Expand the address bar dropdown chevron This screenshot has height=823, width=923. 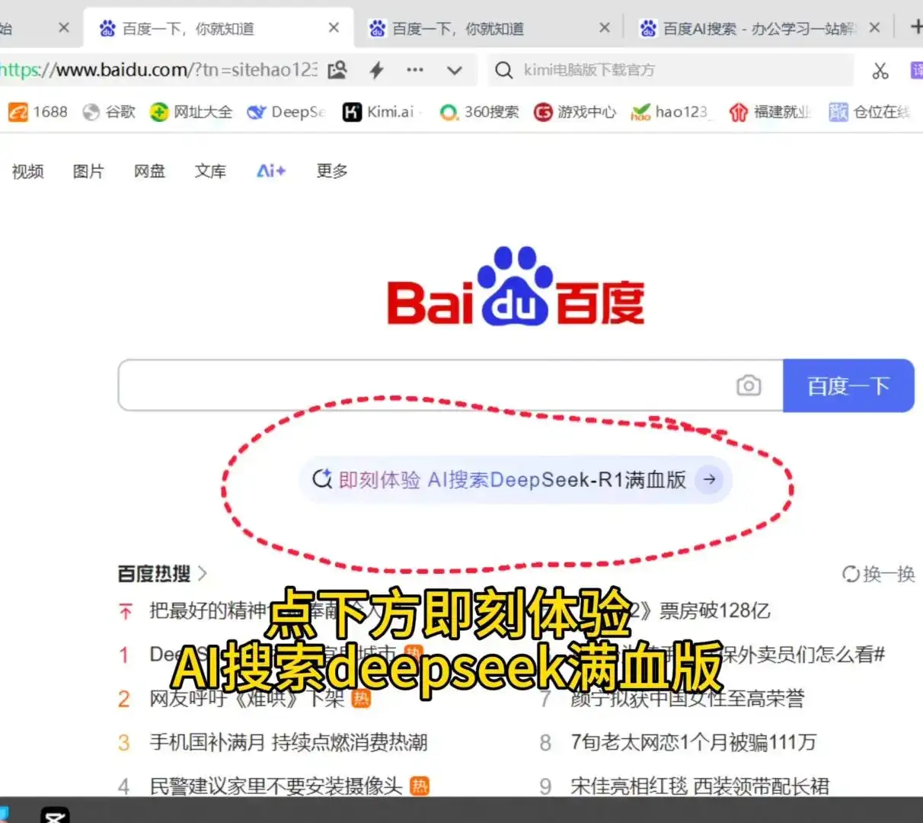455,70
